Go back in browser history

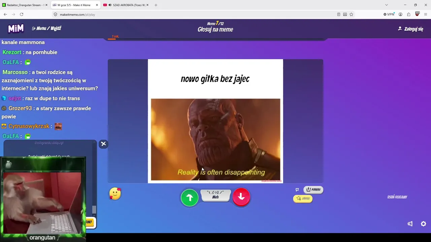click(x=5, y=14)
